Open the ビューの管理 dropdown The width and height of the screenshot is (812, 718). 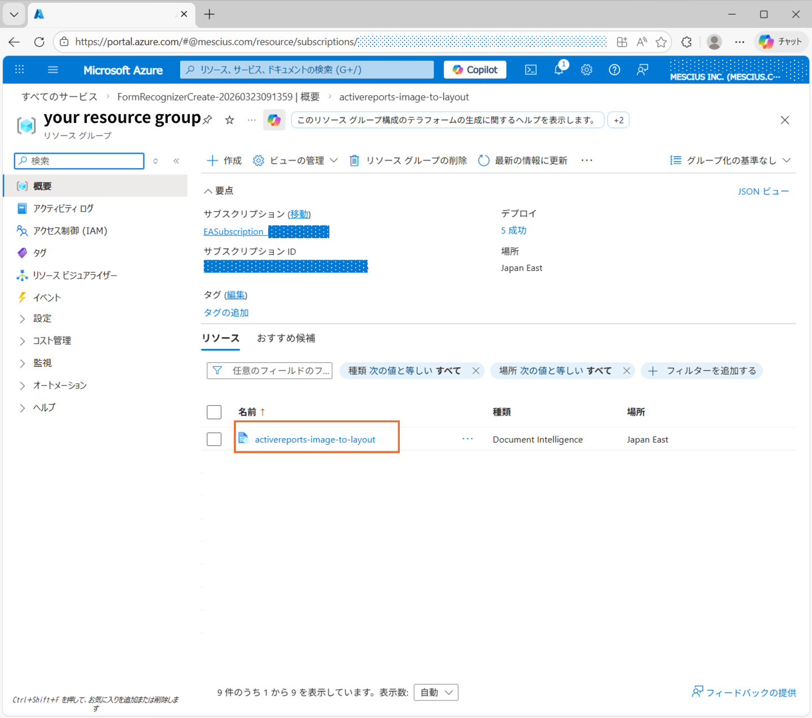click(x=295, y=160)
